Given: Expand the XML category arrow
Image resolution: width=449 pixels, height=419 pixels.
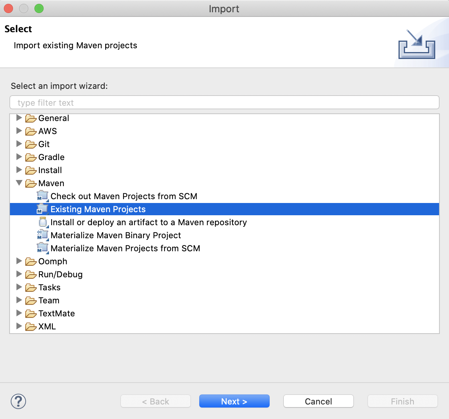Looking at the screenshot, I should [19, 326].
